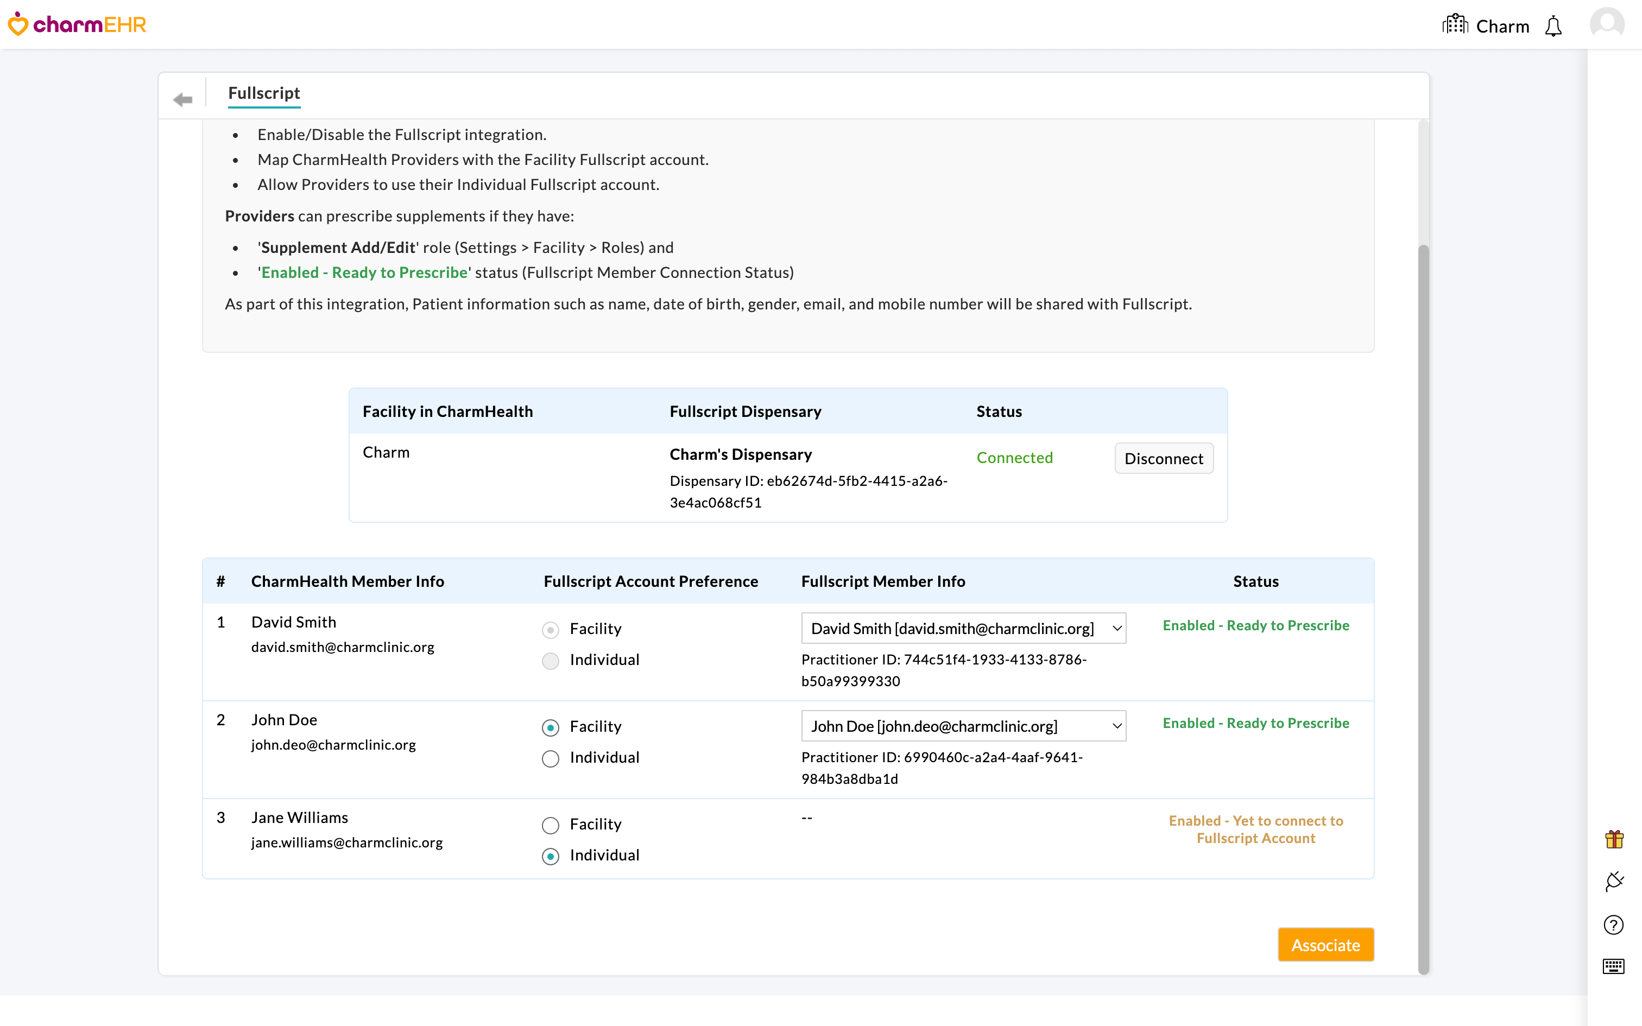Select Facility account preference for Jane Williams
This screenshot has height=1026, width=1642.
(x=550, y=825)
